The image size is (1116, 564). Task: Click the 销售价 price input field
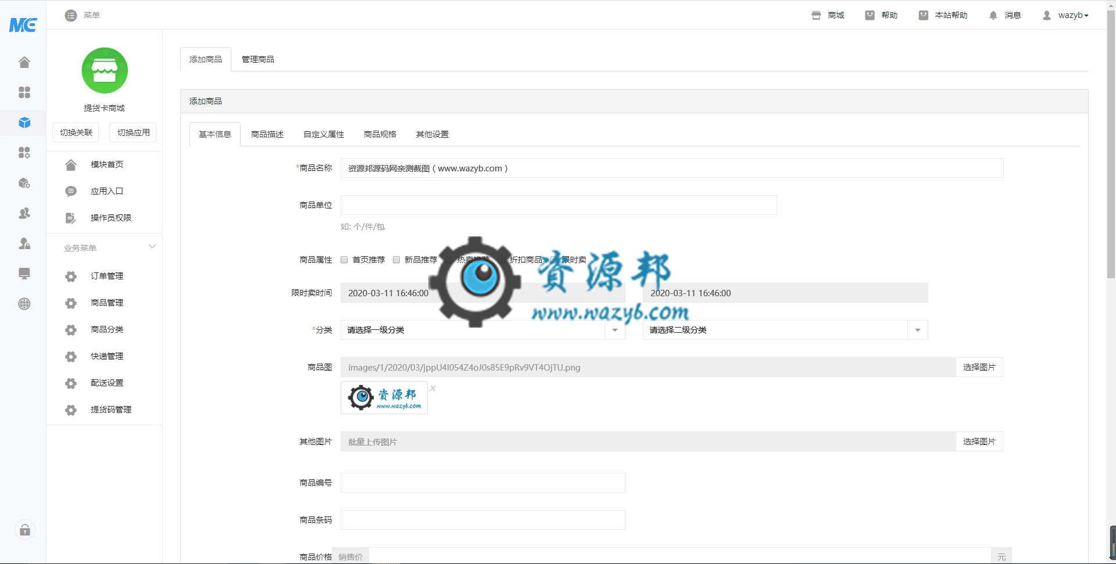[x=680, y=556]
